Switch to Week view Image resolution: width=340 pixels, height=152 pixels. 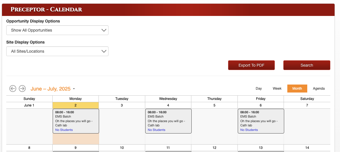(x=277, y=89)
